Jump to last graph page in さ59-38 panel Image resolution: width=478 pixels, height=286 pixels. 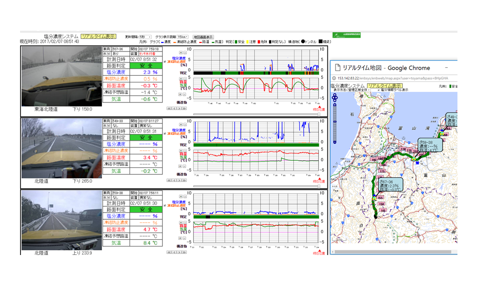184,252
